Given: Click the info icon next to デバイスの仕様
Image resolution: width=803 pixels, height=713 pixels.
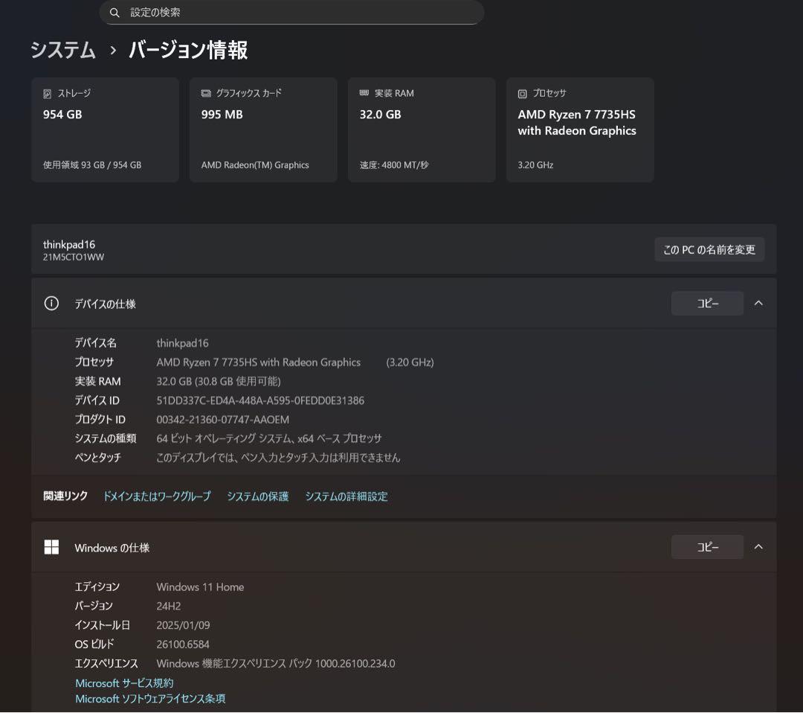Looking at the screenshot, I should tap(51, 303).
